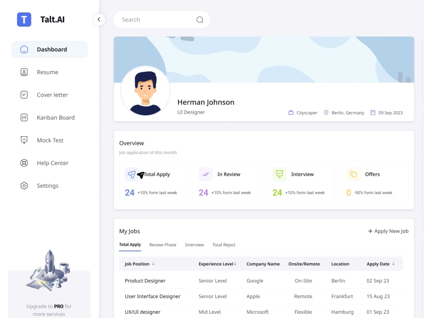Switch to the Interview tab in My Jobs
424x318 pixels.
[195, 245]
